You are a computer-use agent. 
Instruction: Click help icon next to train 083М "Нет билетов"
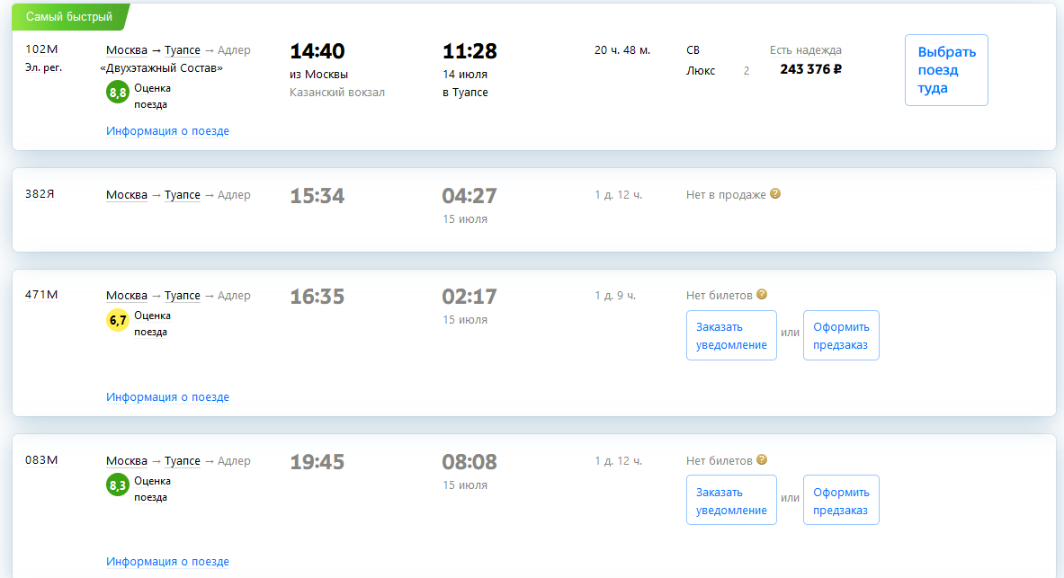(762, 460)
